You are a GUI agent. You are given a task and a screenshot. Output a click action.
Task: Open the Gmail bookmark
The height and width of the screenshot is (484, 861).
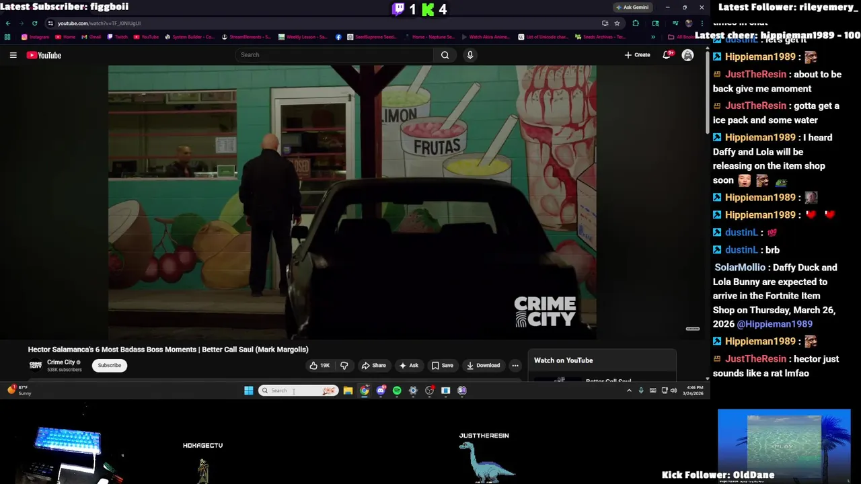click(91, 37)
